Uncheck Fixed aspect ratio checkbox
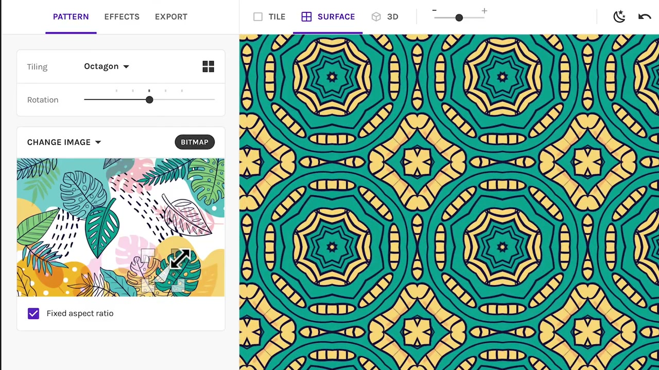The image size is (659, 370). tap(33, 313)
